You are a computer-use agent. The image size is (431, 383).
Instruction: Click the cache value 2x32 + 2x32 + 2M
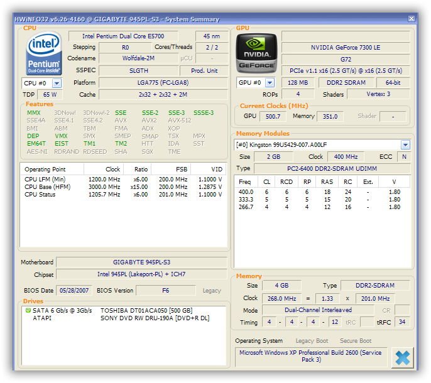coord(163,95)
